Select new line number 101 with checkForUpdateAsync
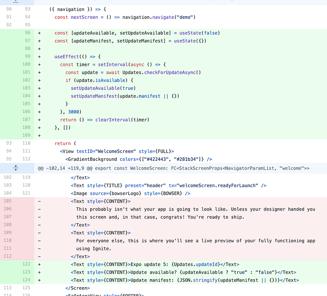The width and height of the screenshot is (327, 296). tap(26, 72)
